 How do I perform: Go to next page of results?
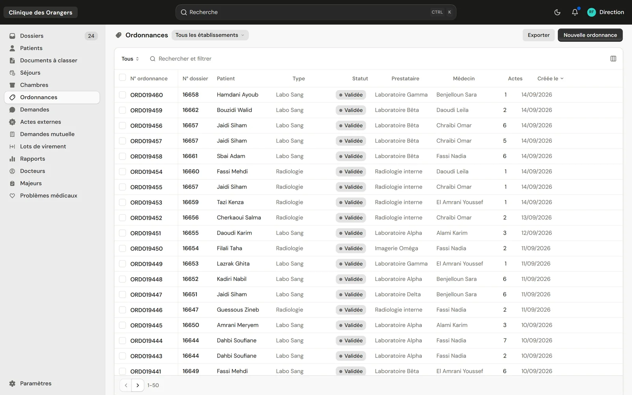(137, 385)
